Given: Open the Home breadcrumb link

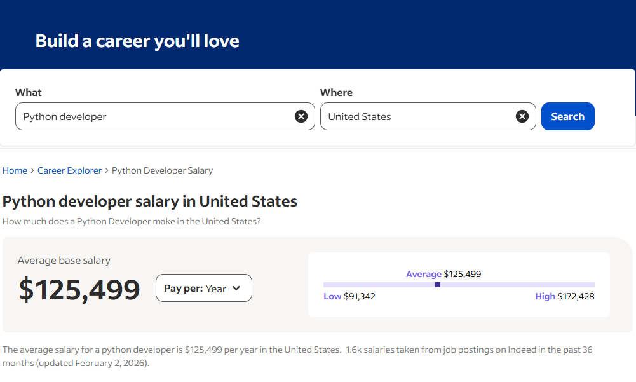Looking at the screenshot, I should [x=14, y=170].
